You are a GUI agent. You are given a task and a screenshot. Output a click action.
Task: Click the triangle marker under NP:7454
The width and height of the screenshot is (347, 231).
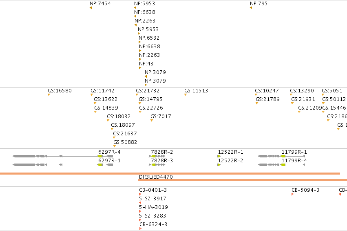tap(91, 8)
